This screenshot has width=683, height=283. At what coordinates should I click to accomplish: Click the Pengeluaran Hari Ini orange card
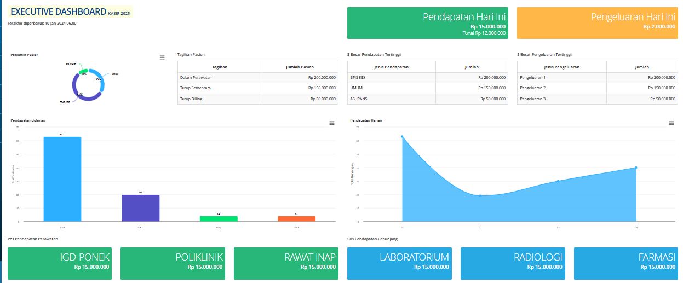pos(598,23)
